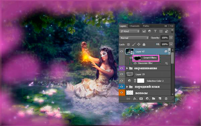The height and width of the screenshot is (126, 201).
Task: Open the Opacity slider dropdown arrow
Action: coord(171,38)
